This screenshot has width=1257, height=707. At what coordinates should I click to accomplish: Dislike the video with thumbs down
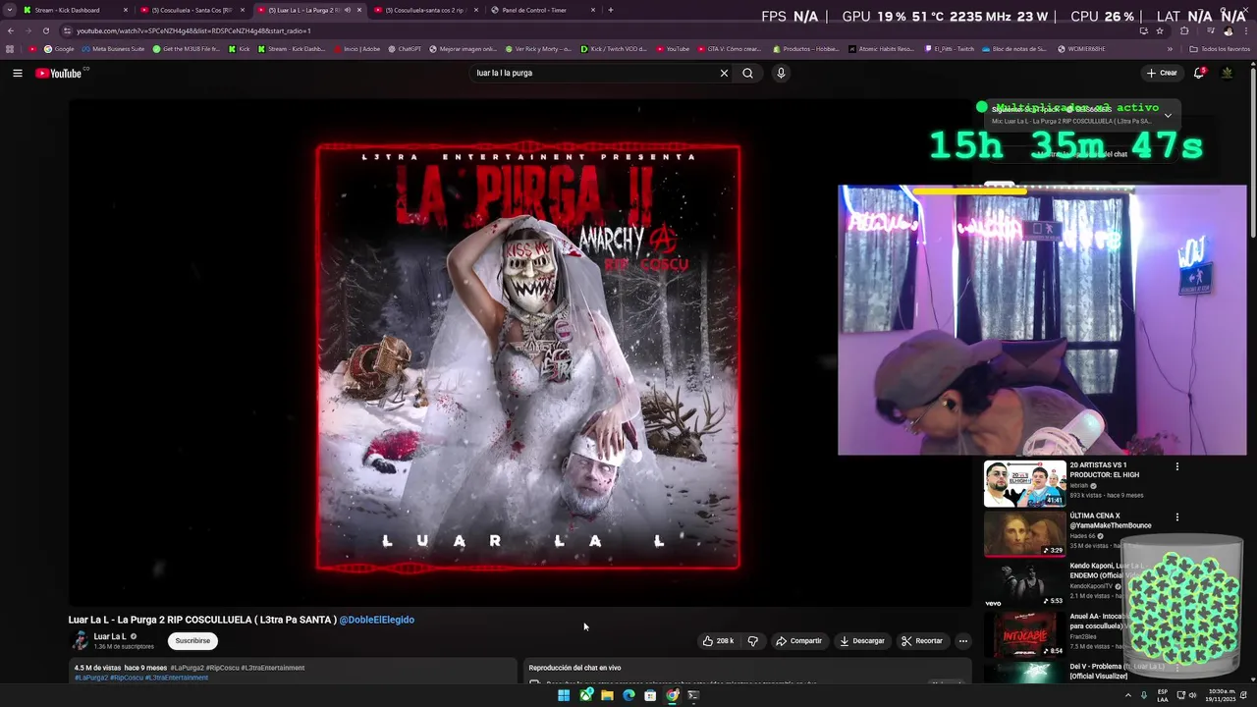[752, 641]
